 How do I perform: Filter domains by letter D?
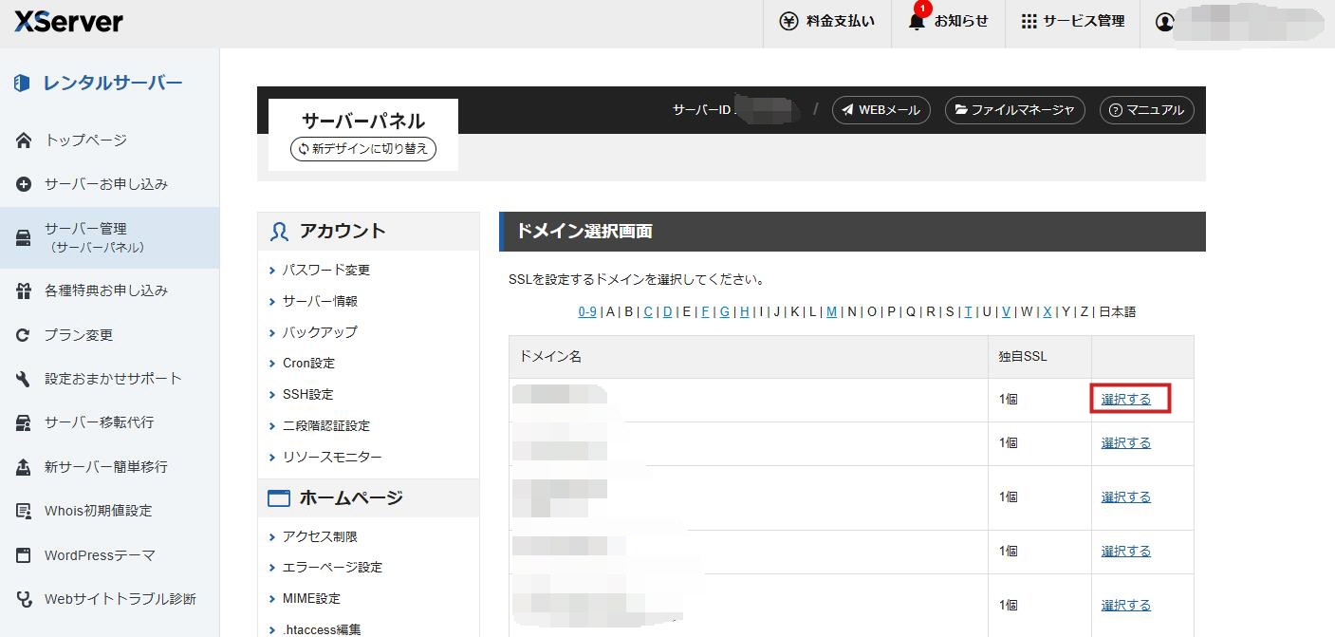coord(667,312)
